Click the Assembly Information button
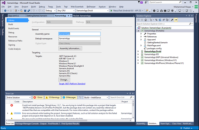Image resolution: width=199 pixels, height=130 pixels. pyautogui.click(x=70, y=49)
